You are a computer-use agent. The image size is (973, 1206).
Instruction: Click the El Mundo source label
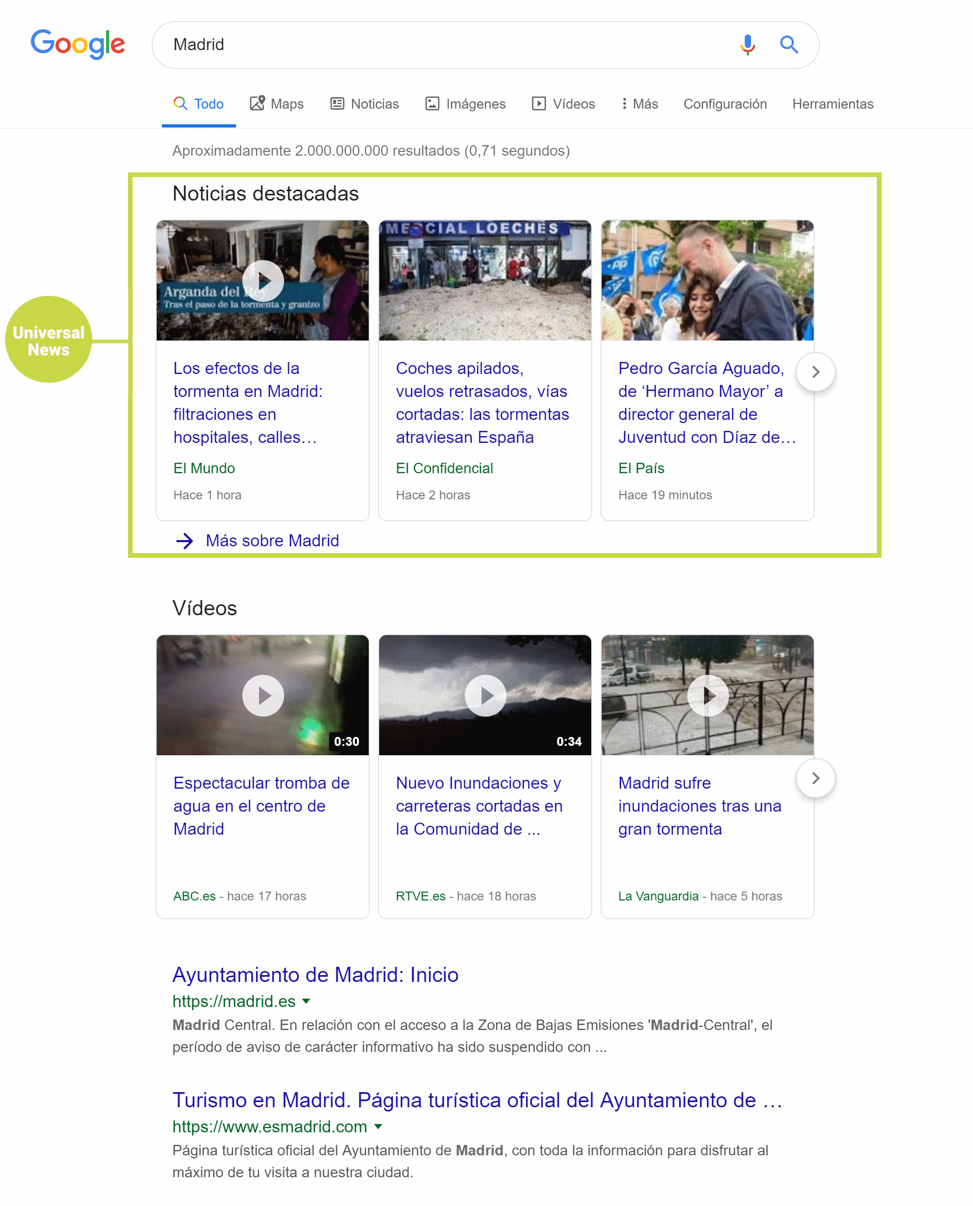click(x=204, y=469)
